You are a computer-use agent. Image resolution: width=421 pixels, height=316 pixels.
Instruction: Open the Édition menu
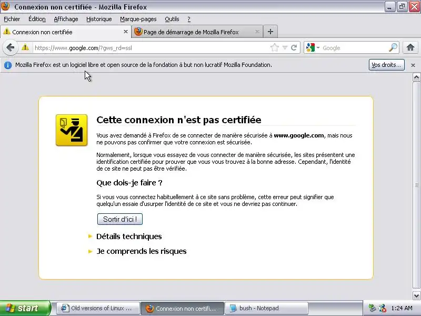37,19
